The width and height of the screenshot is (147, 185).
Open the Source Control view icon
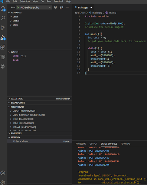(x=3, y=28)
